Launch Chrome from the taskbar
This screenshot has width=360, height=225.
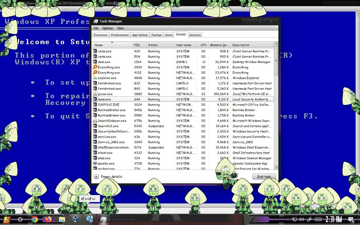tap(35, 219)
